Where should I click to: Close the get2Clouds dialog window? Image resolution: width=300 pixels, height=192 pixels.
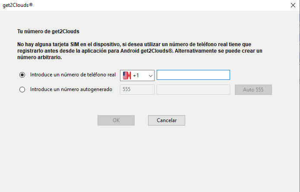[293, 5]
